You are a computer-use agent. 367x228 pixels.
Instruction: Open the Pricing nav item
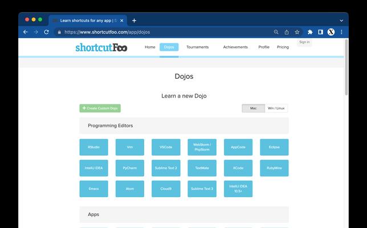pyautogui.click(x=283, y=47)
